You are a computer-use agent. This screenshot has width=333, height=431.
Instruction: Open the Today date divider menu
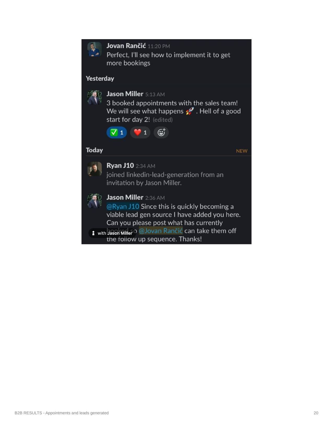coord(94,150)
